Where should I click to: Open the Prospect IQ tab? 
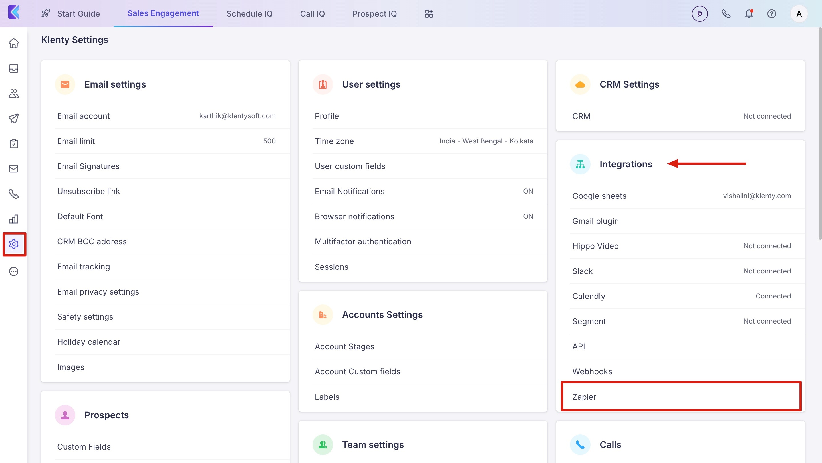374,14
